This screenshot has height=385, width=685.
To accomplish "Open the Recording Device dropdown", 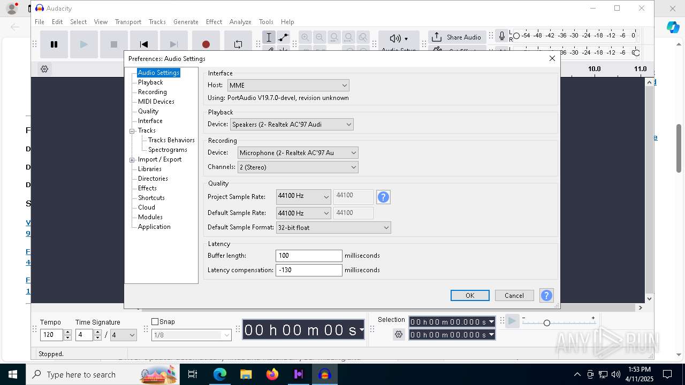I will point(298,153).
